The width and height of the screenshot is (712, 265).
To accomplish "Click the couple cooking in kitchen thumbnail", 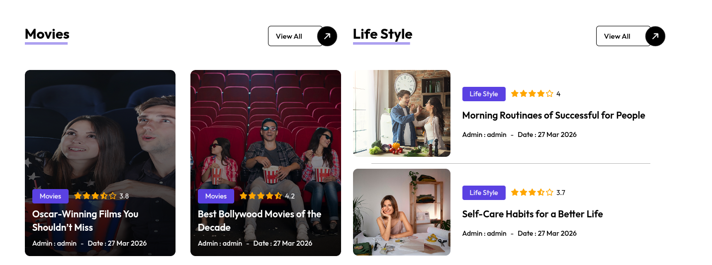I will point(402,113).
